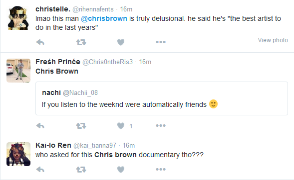294x180 pixels.
Task: Open Fresh Prince's profile picture
Action: pyautogui.click(x=18, y=71)
